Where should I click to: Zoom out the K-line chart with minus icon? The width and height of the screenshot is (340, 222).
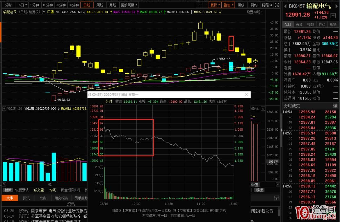tap(205, 5)
